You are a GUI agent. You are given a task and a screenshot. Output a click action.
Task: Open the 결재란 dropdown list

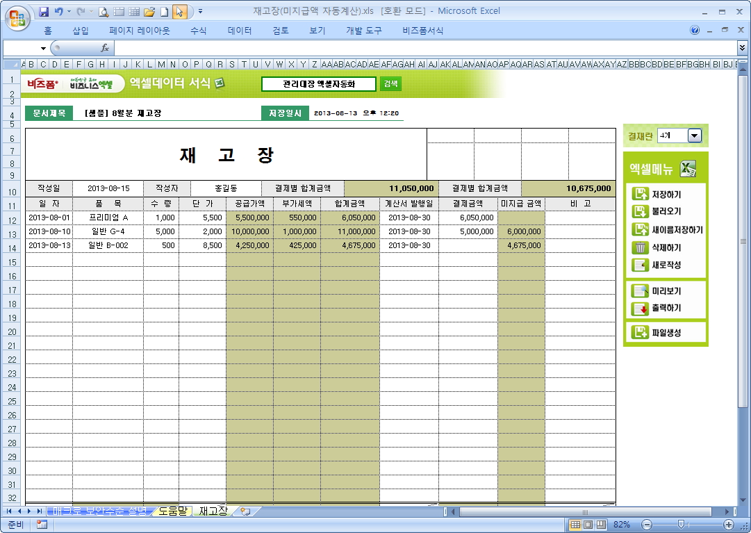tap(694, 136)
